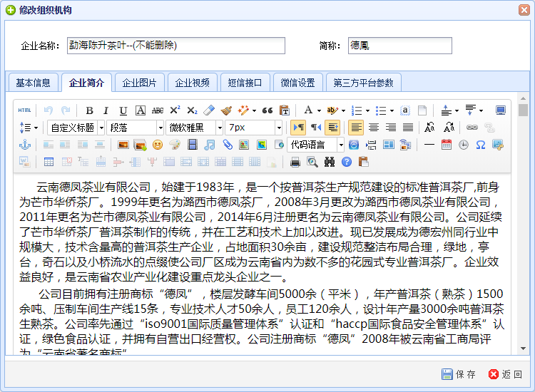This screenshot has height=392, width=535.
Task: Insert a horizontal line
Action: [429, 145]
